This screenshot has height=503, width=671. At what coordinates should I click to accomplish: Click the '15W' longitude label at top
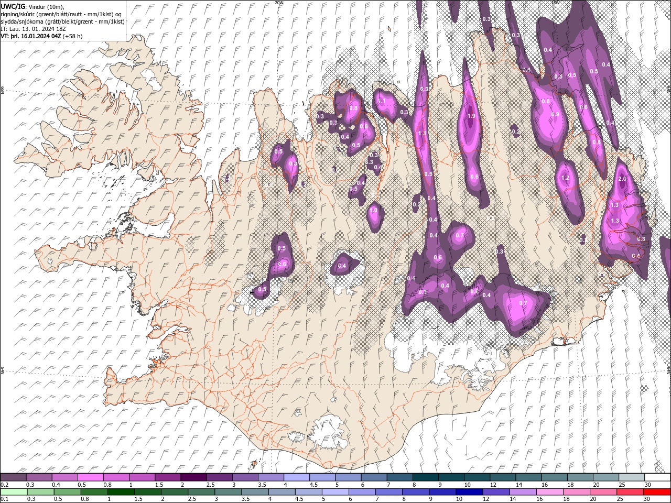[555, 3]
